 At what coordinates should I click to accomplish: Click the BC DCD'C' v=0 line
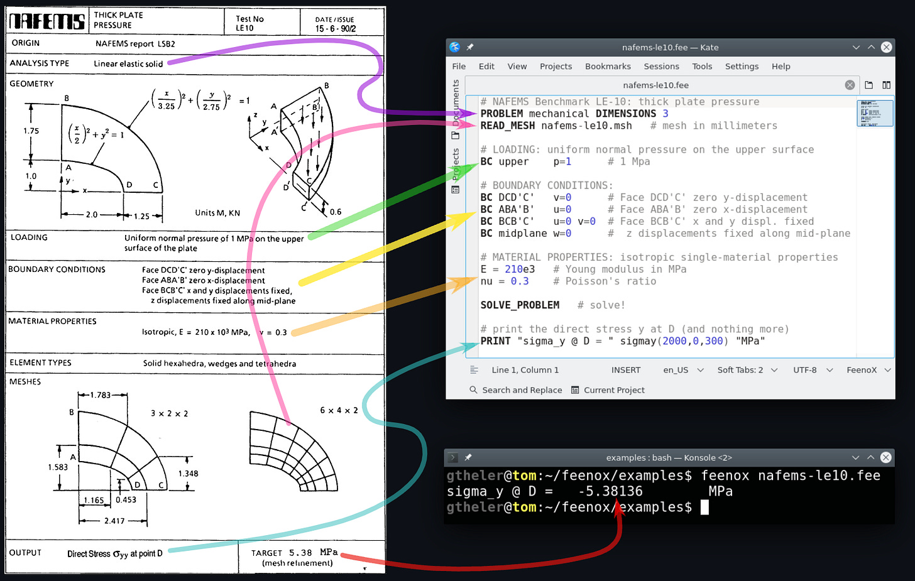click(644, 197)
